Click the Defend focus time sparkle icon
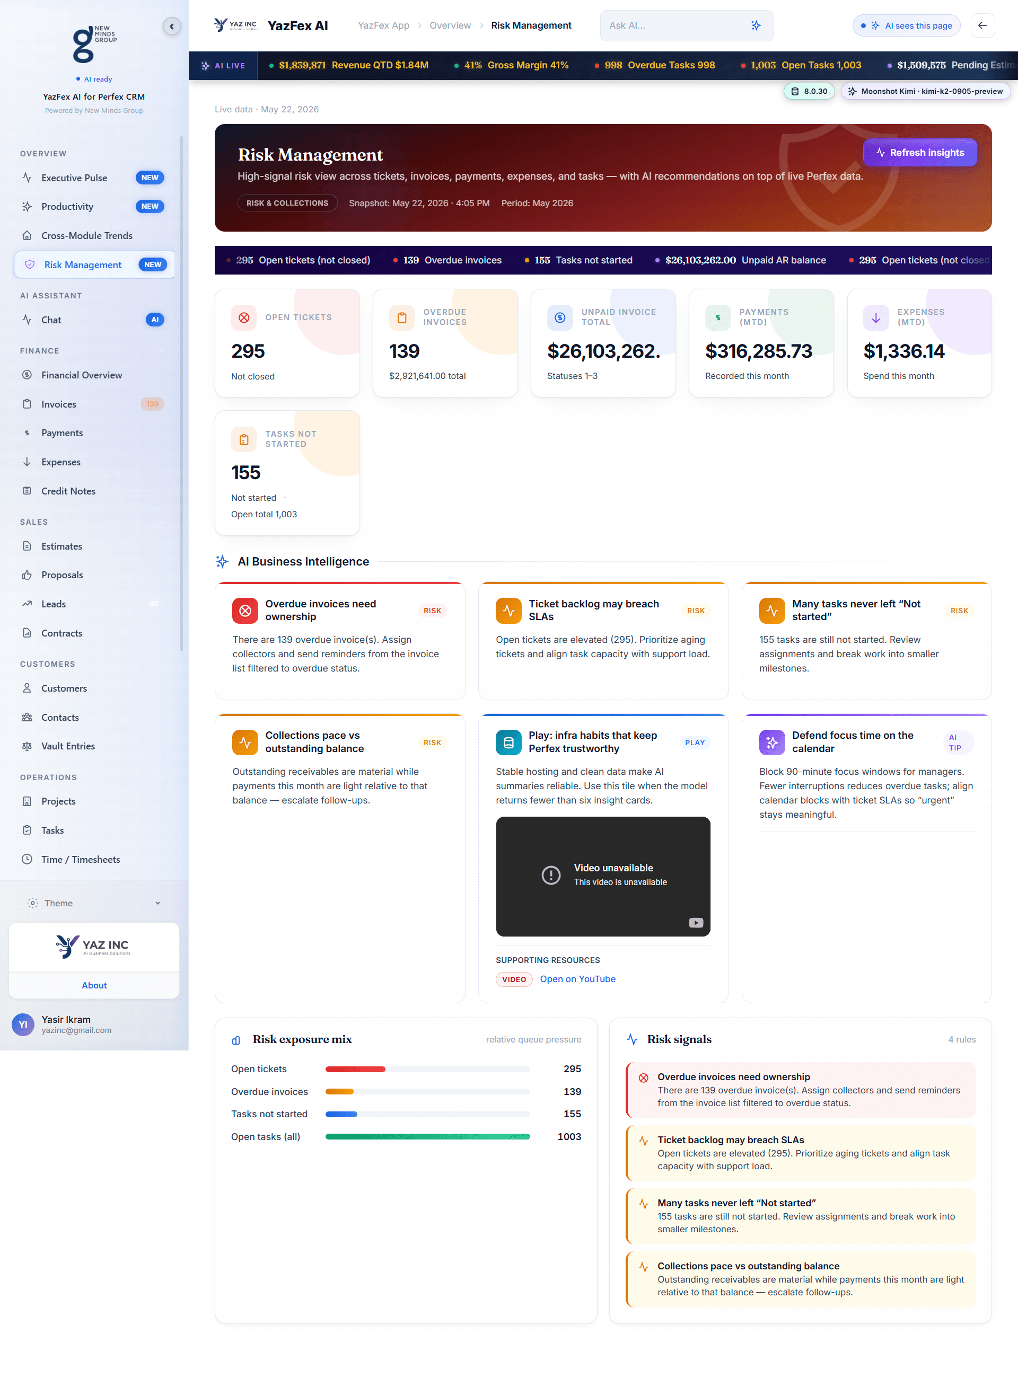This screenshot has height=1378, width=1018. click(x=772, y=743)
